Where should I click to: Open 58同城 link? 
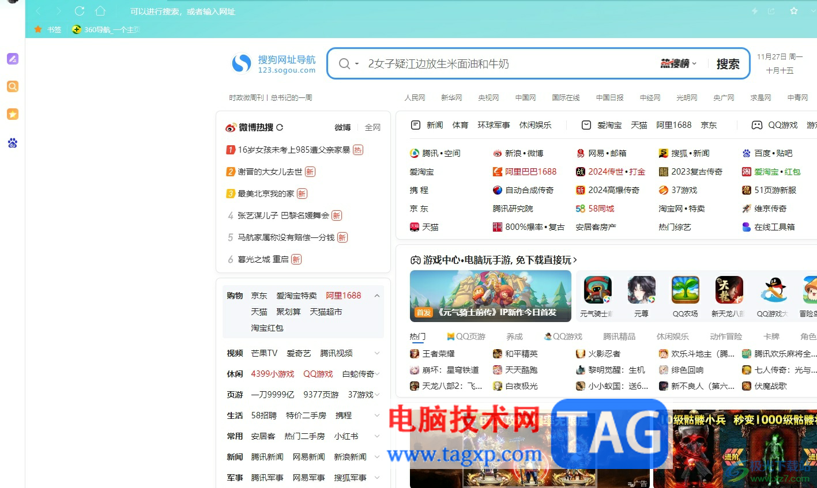[x=595, y=209]
